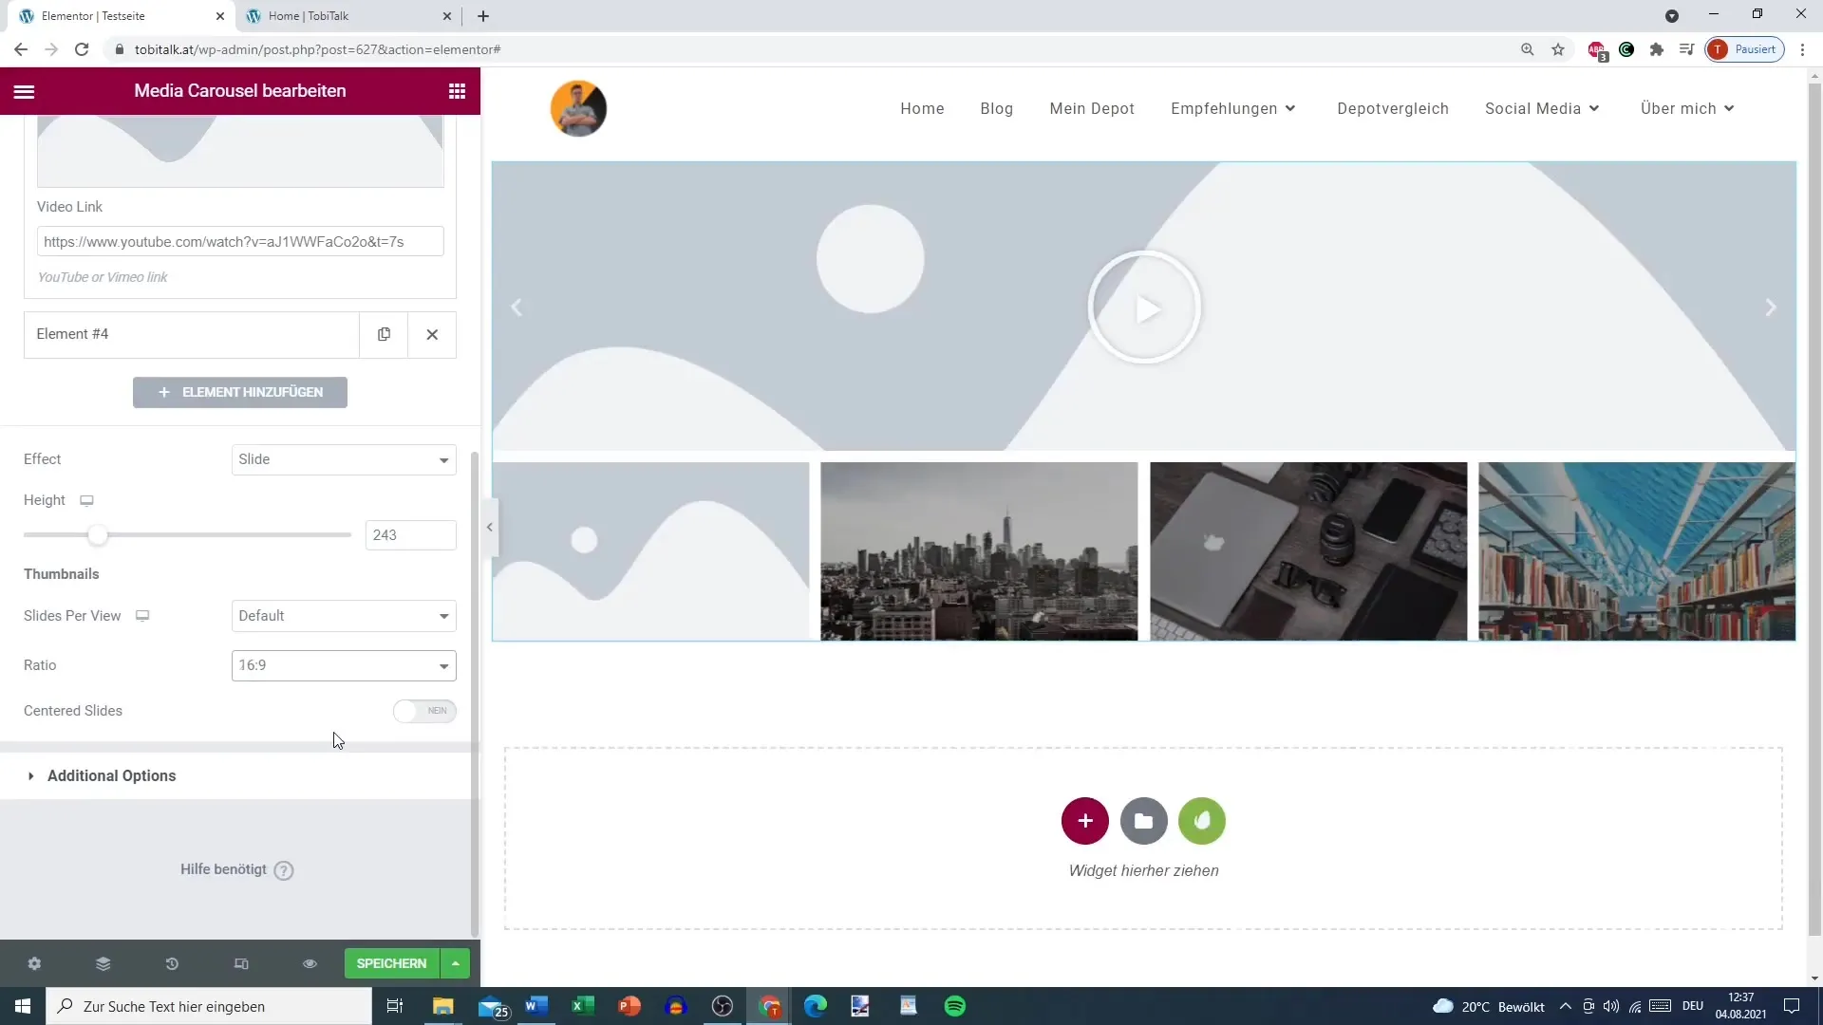This screenshot has height=1025, width=1823.
Task: Open a new browser tab
Action: pyautogui.click(x=483, y=16)
